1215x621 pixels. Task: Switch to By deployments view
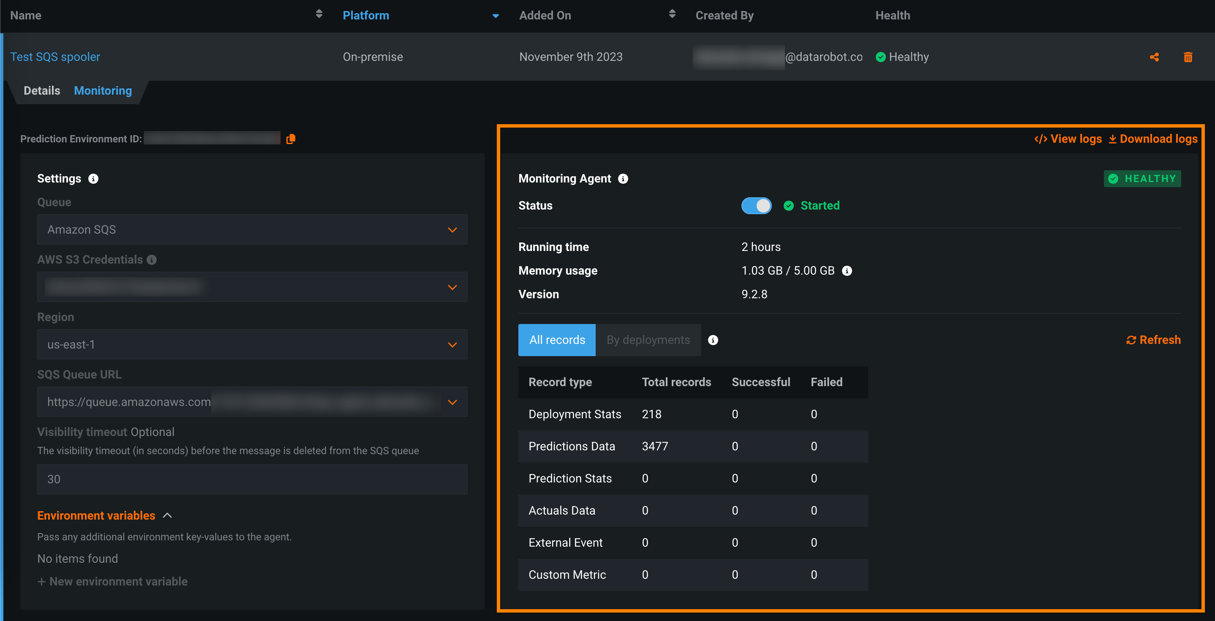pyautogui.click(x=648, y=340)
